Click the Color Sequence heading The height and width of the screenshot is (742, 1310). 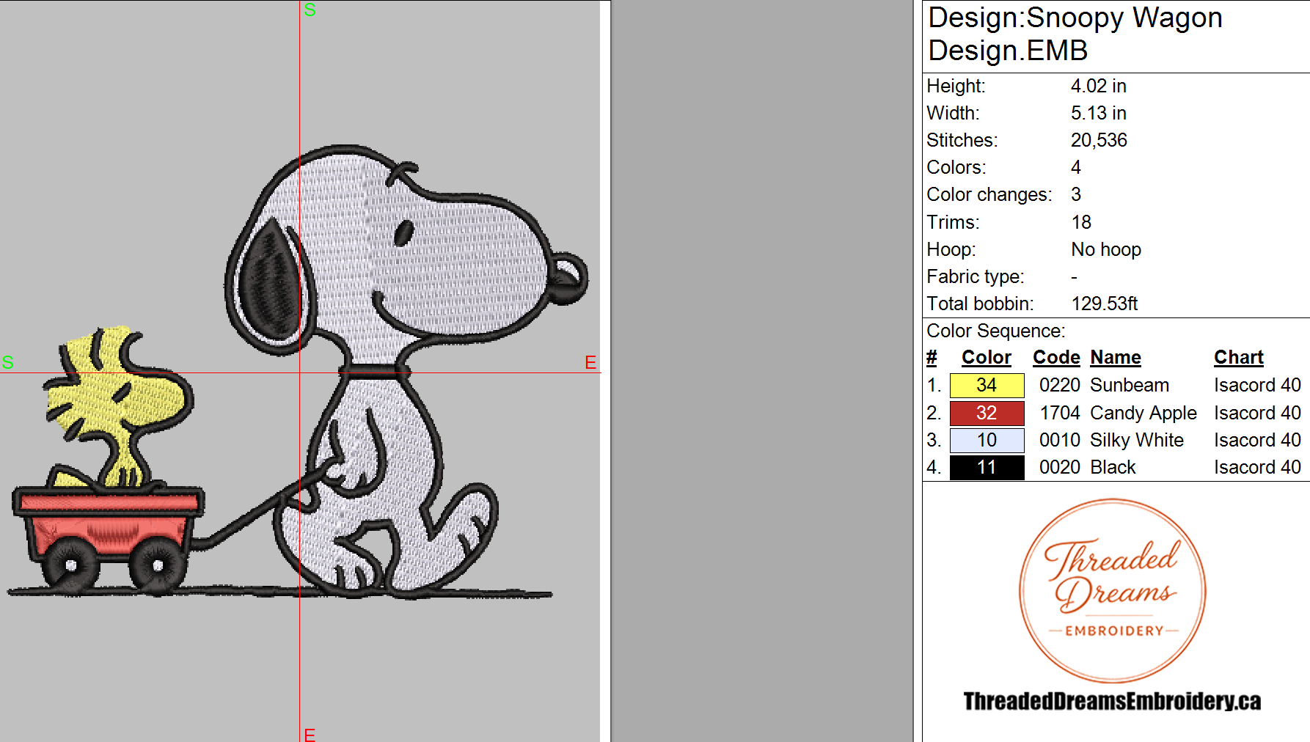coord(995,331)
